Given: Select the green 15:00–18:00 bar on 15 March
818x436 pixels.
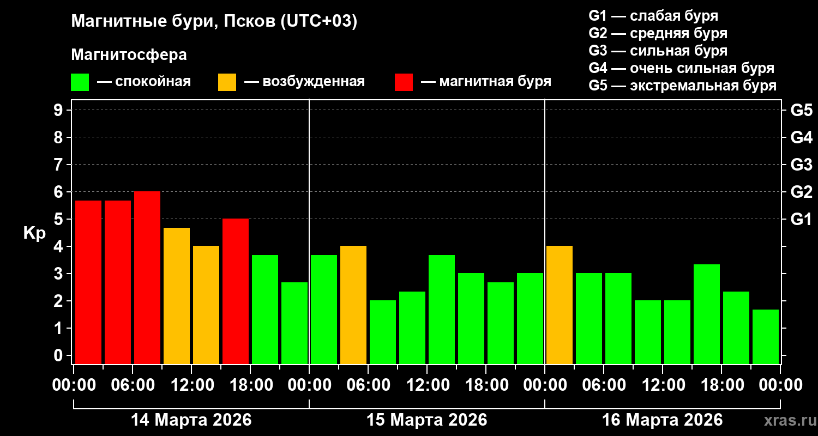Looking at the screenshot, I should (471, 319).
